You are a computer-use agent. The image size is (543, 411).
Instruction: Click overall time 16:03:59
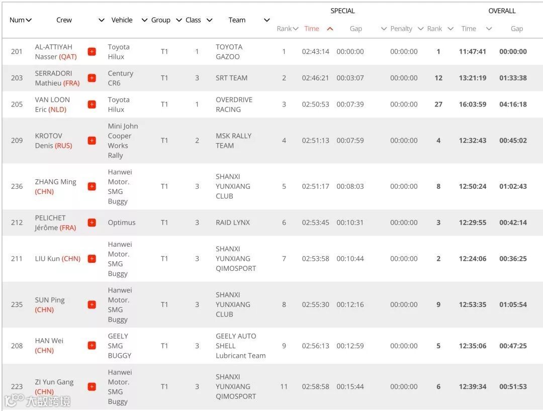472,104
